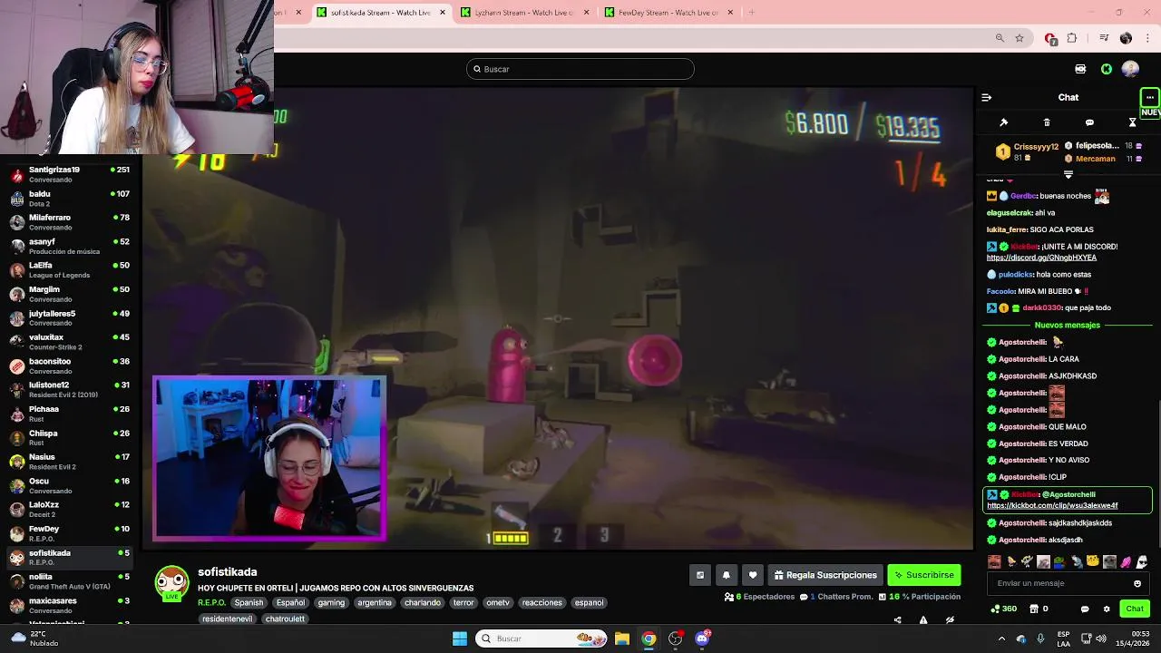Open Discord from the taskbar
The height and width of the screenshot is (653, 1161).
click(x=702, y=638)
